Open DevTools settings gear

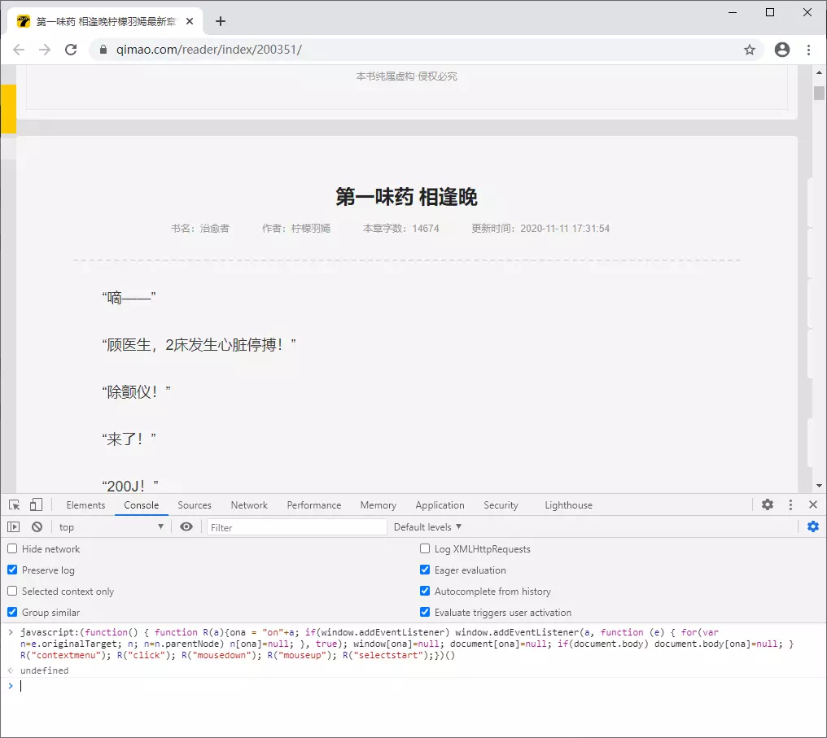click(x=768, y=504)
